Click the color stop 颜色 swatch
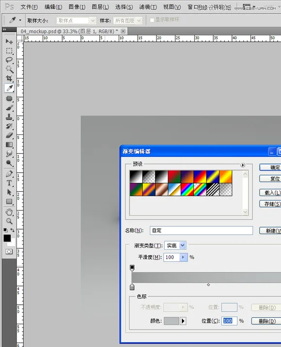The image size is (281, 347). [171, 321]
